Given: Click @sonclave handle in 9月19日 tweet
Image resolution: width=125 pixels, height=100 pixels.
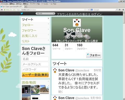Looking at the screenshot, I should tap(82, 98).
